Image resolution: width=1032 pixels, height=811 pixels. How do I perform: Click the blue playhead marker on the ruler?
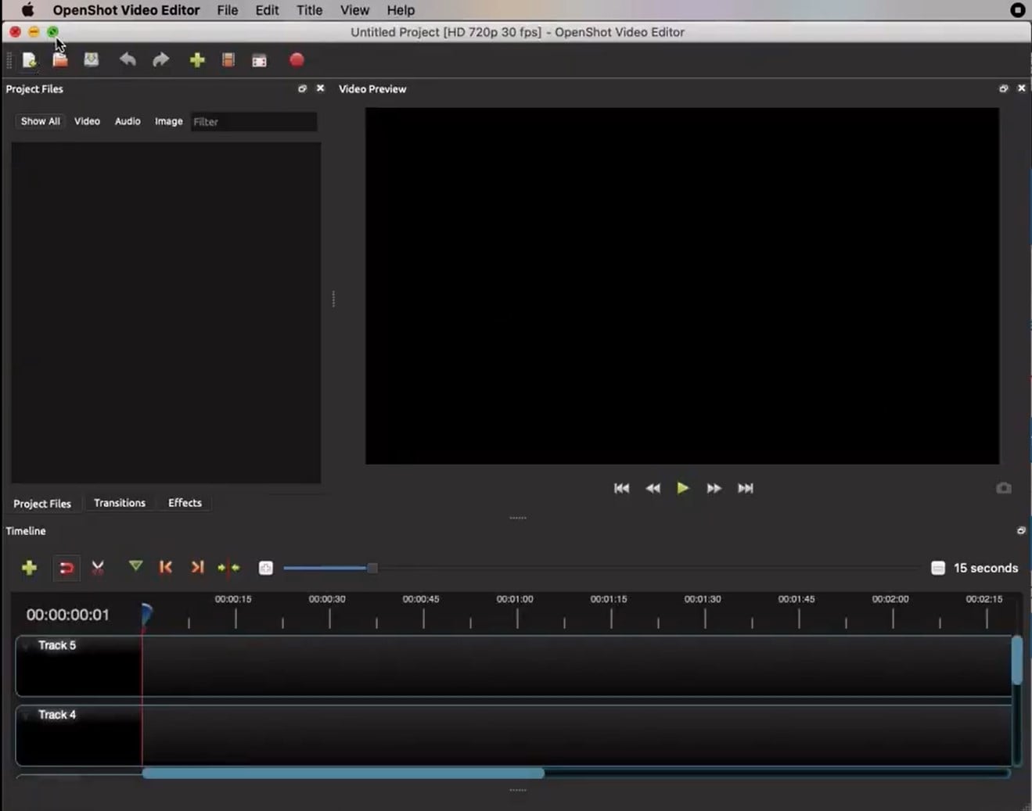click(146, 613)
